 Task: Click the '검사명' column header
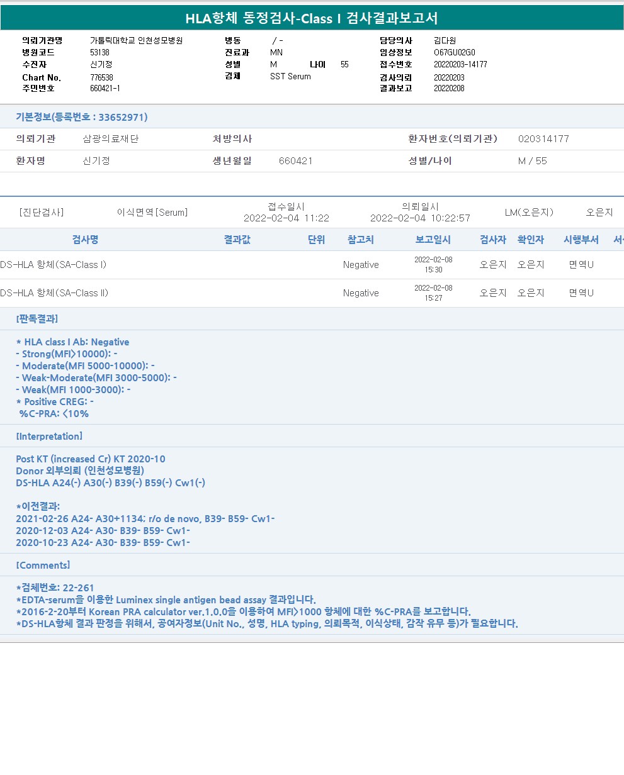point(85,240)
